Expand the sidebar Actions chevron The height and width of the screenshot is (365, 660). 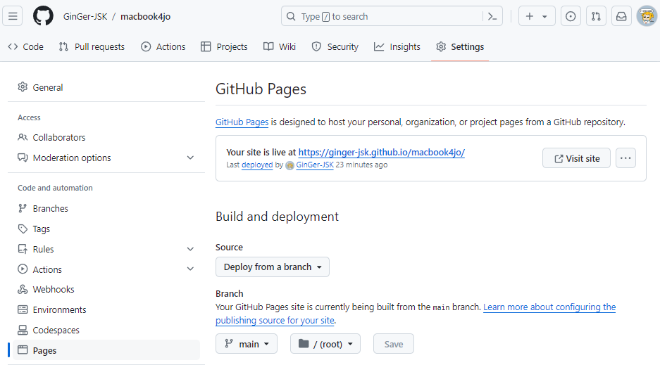190,269
